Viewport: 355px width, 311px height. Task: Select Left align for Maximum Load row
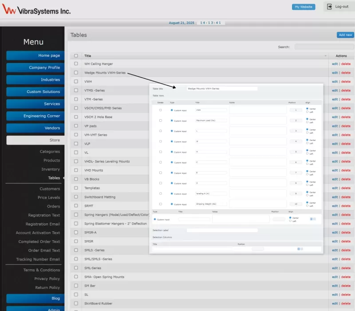tap(308, 122)
